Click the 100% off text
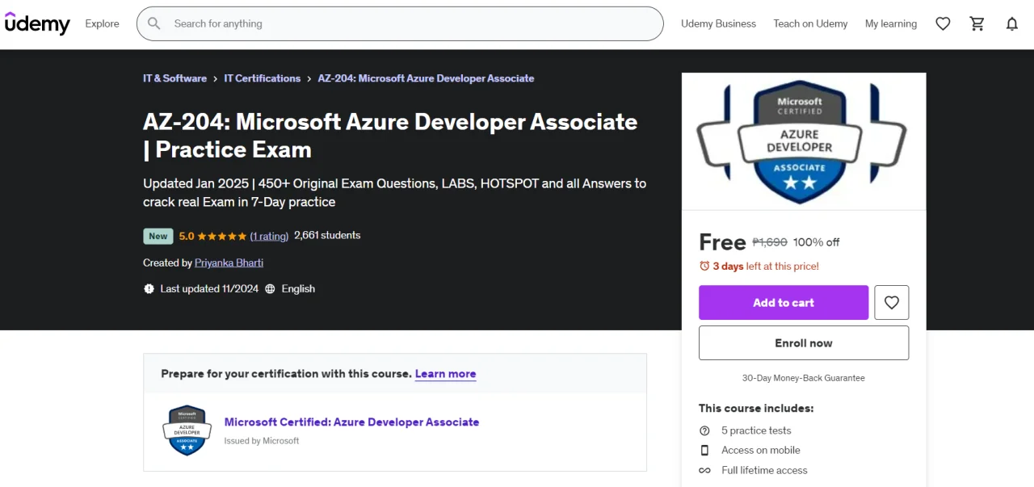The image size is (1034, 487). (816, 242)
